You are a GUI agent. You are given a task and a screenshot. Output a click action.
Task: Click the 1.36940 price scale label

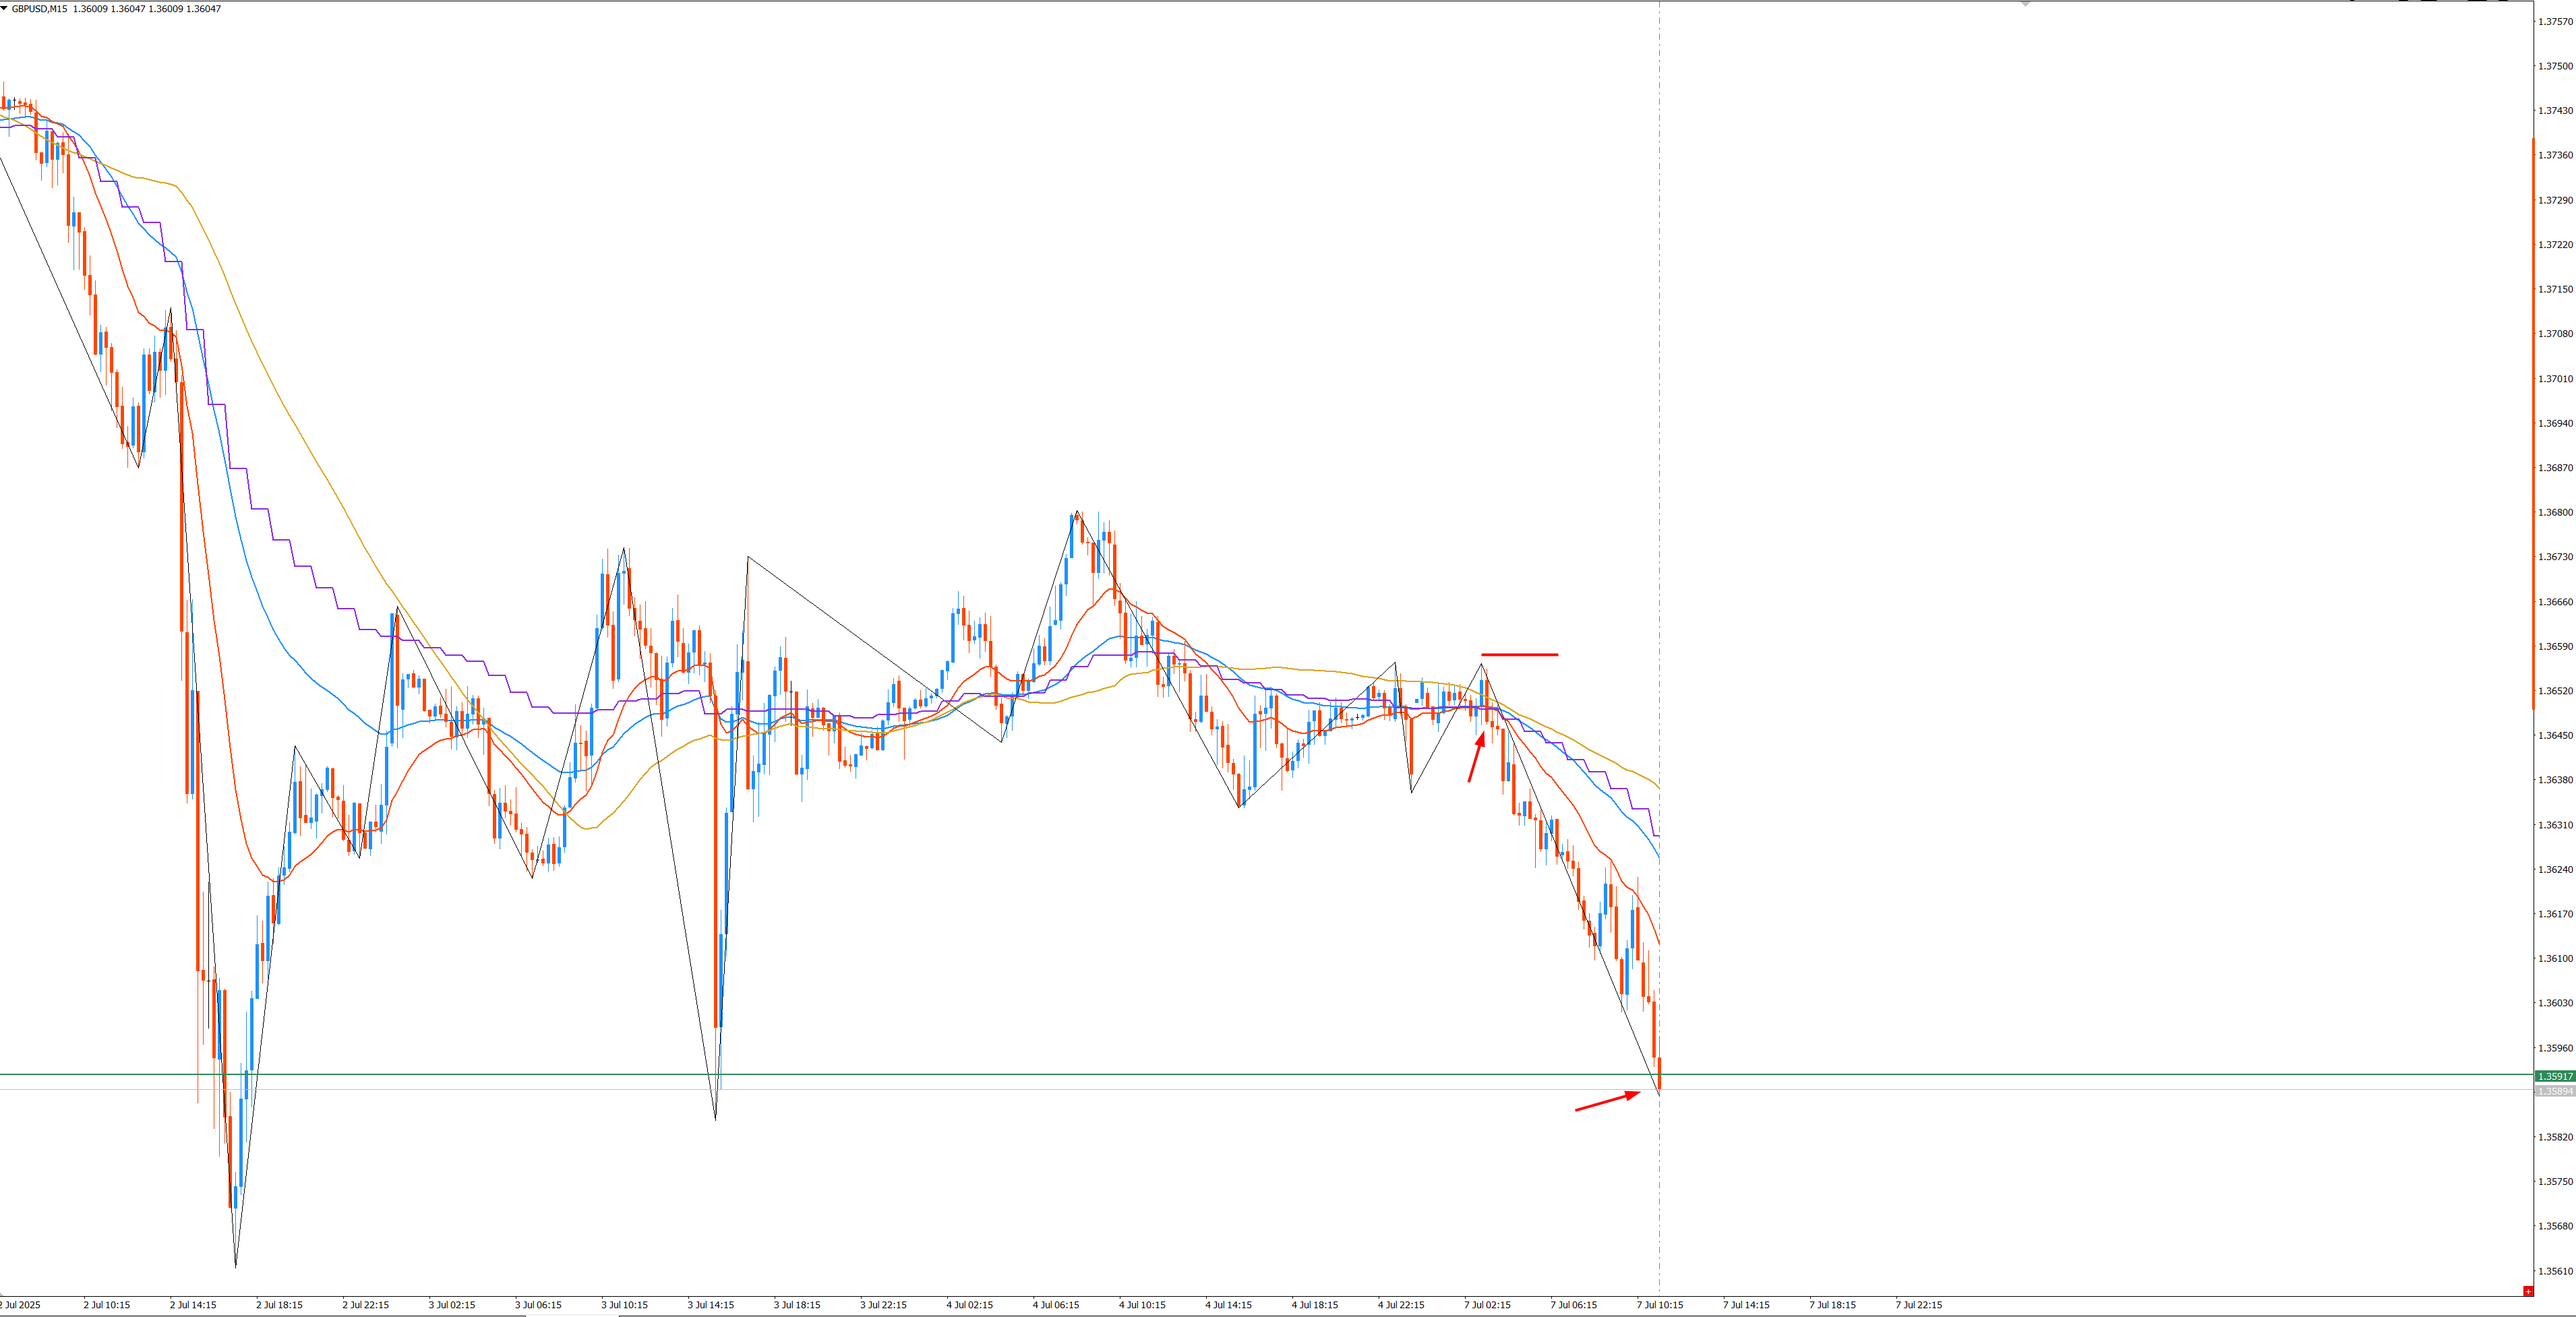2555,423
